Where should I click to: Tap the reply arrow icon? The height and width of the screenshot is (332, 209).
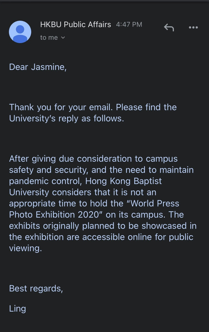[169, 27]
